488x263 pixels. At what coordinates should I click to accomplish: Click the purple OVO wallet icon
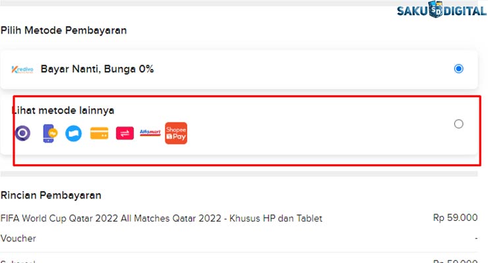coord(23,133)
